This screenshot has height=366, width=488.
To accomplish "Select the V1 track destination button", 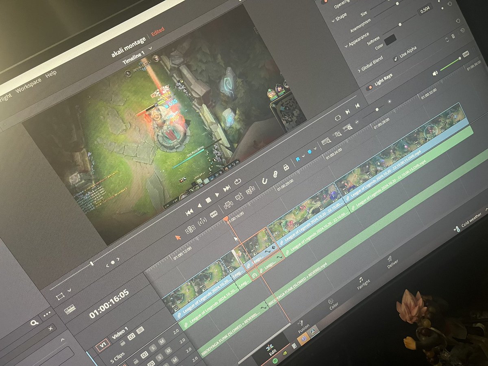I will coord(102,346).
